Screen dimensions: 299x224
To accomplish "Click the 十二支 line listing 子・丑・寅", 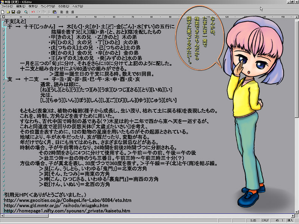I will tap(73, 79).
